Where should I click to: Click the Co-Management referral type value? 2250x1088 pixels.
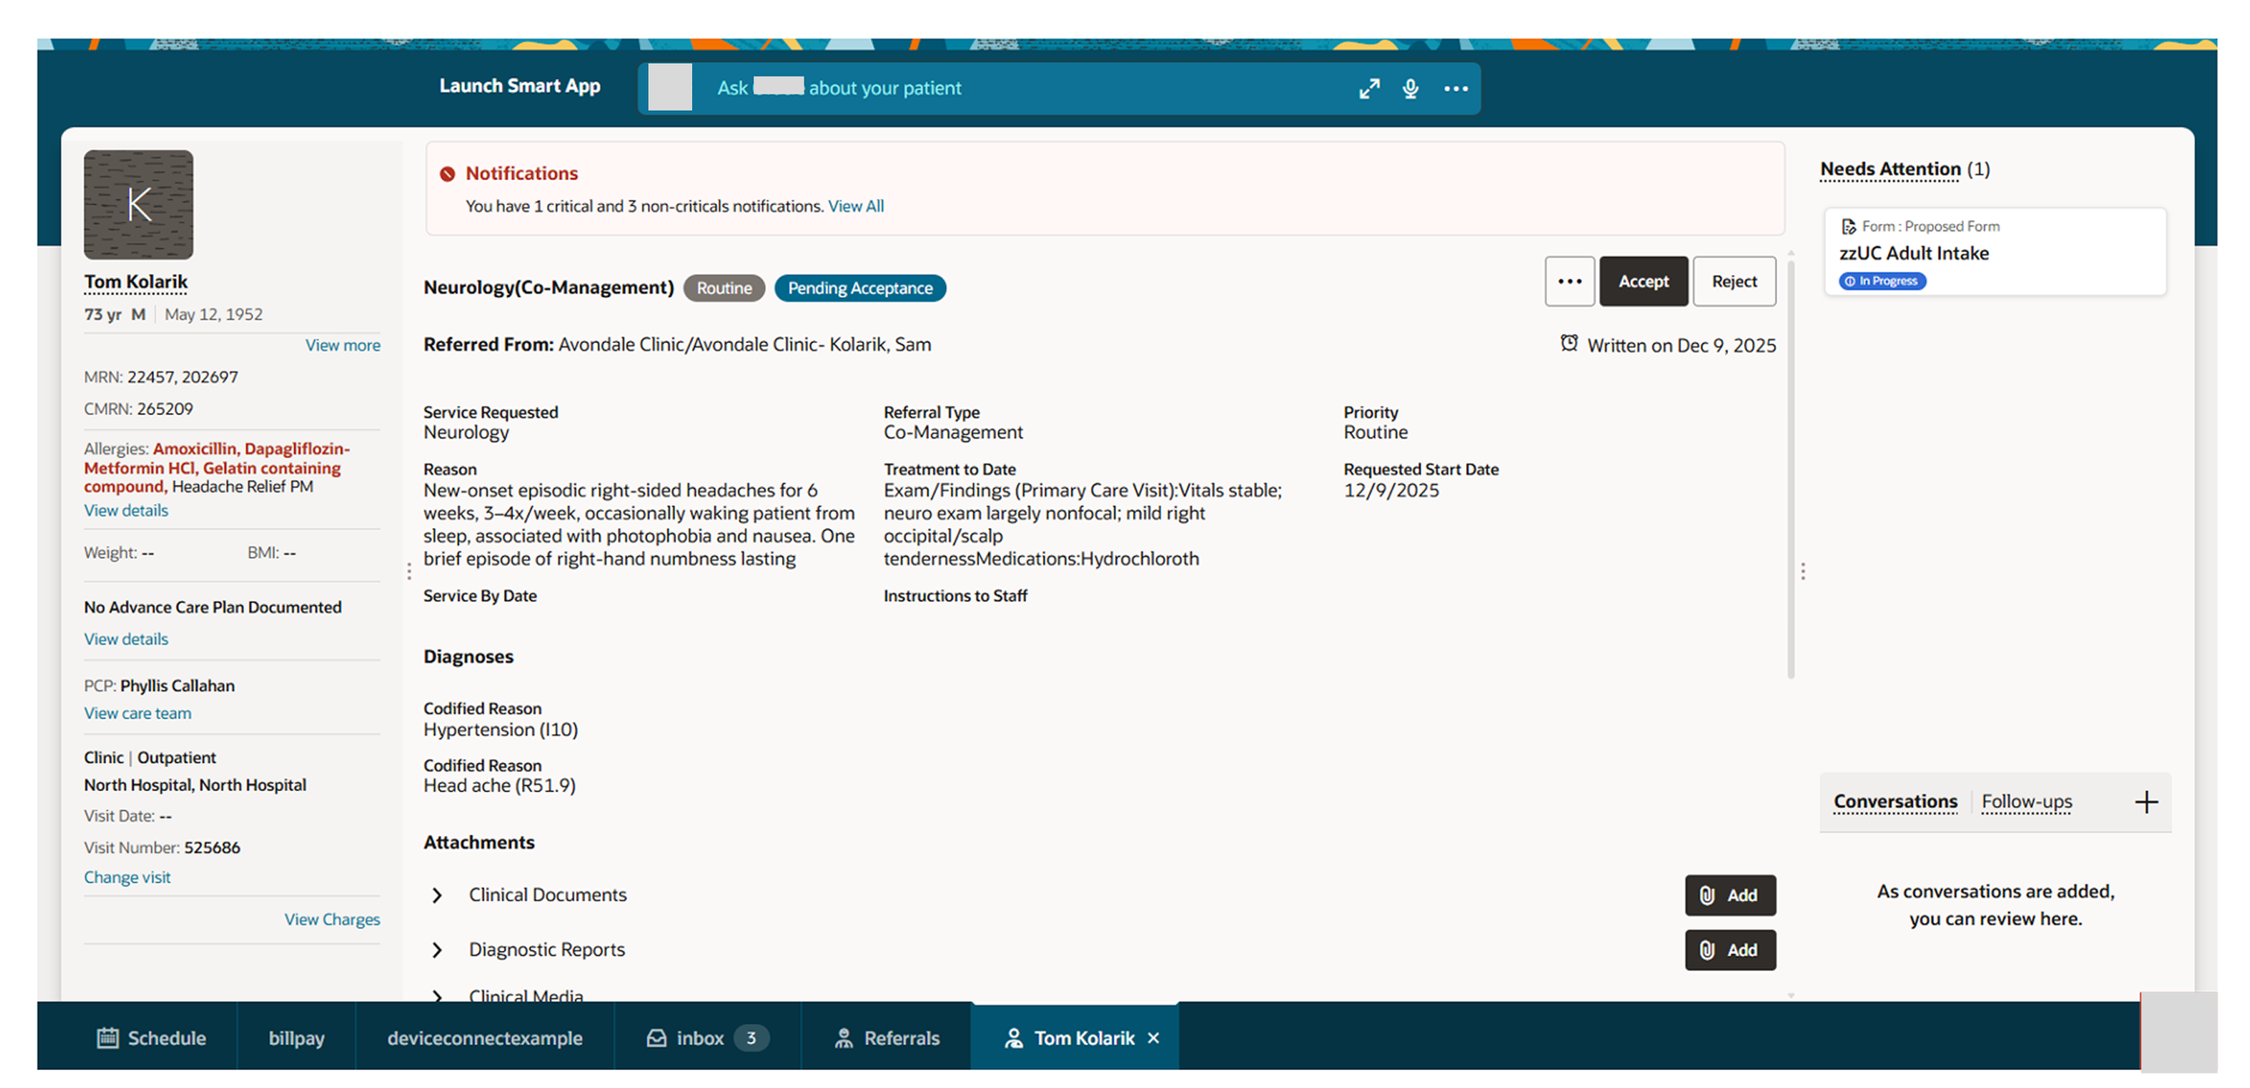(953, 433)
